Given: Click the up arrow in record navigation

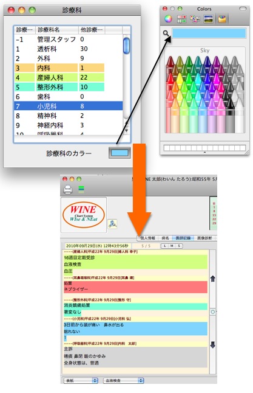Looking at the screenshot, I should click(213, 279).
